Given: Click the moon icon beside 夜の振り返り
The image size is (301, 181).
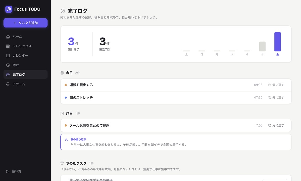Looking at the screenshot, I should click(x=66, y=140).
